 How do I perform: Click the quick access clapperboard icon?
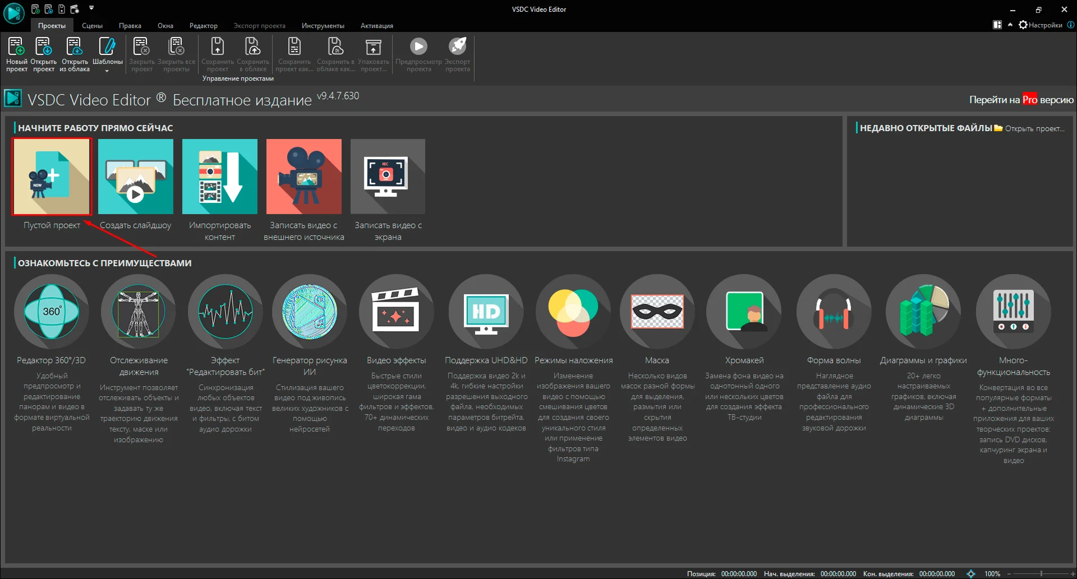tap(75, 9)
